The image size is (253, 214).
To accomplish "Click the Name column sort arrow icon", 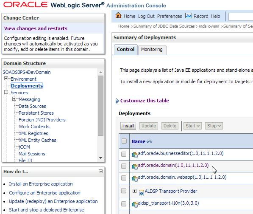I will tap(149, 141).
